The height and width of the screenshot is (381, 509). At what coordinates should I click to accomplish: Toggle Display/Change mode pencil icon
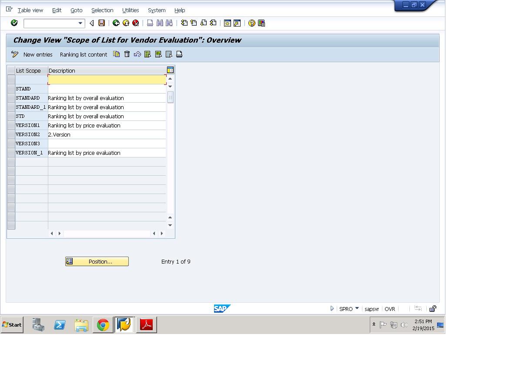[x=15, y=54]
